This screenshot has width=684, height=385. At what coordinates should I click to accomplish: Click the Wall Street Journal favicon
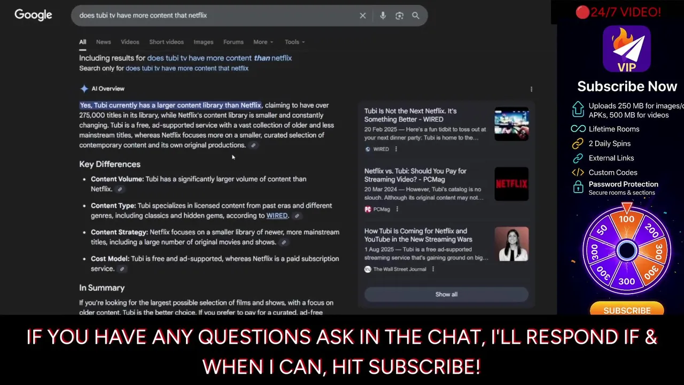click(368, 269)
